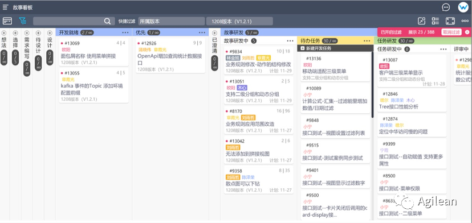Screen dimensions: 472x223
Task: Click the 5 count badge on 故事研发中
Action: pyautogui.click(x=254, y=41)
